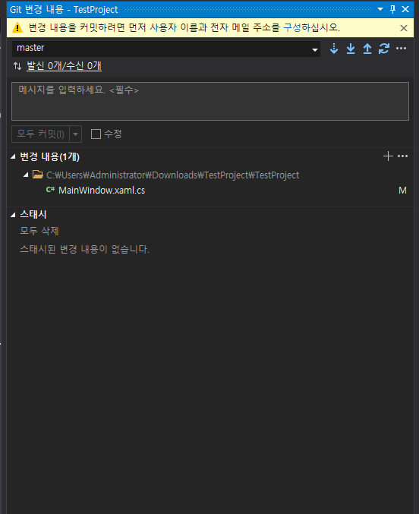Click the Git 변경 내용 - TestProject title

click(x=64, y=10)
